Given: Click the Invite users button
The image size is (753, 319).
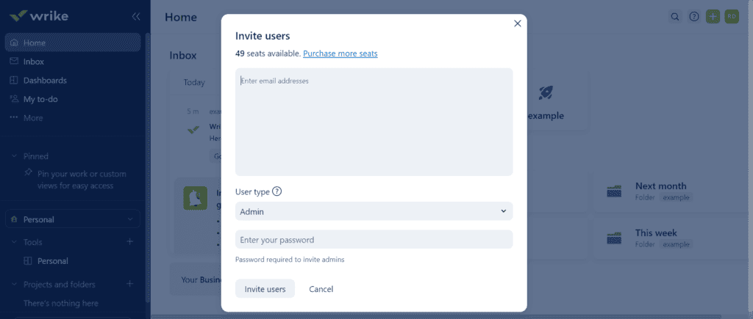Looking at the screenshot, I should (x=265, y=289).
